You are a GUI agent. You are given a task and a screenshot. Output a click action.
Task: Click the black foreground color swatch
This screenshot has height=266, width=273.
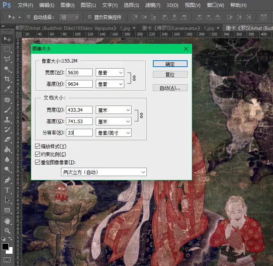coord(5,246)
